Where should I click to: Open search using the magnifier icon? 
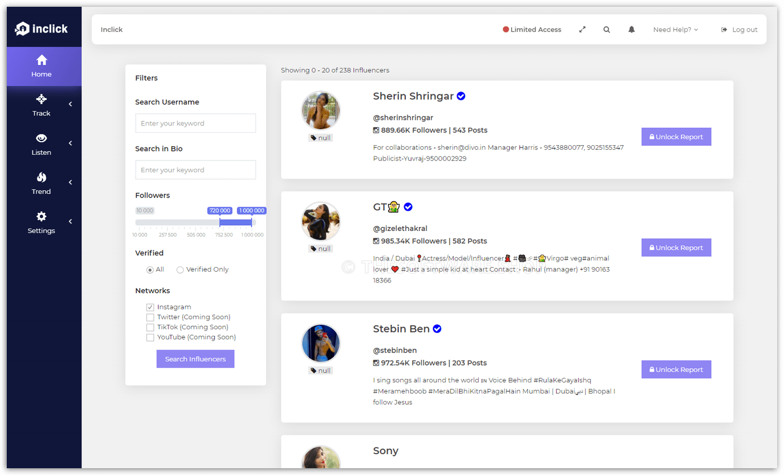point(607,29)
